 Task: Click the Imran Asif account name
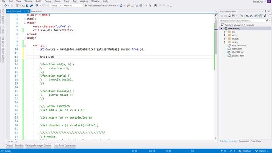coord(258,2)
